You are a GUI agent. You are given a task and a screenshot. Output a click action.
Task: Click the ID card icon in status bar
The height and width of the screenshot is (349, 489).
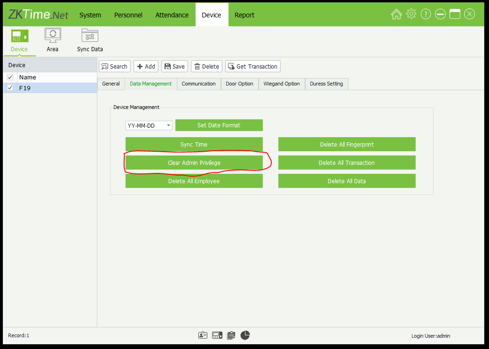[203, 335]
